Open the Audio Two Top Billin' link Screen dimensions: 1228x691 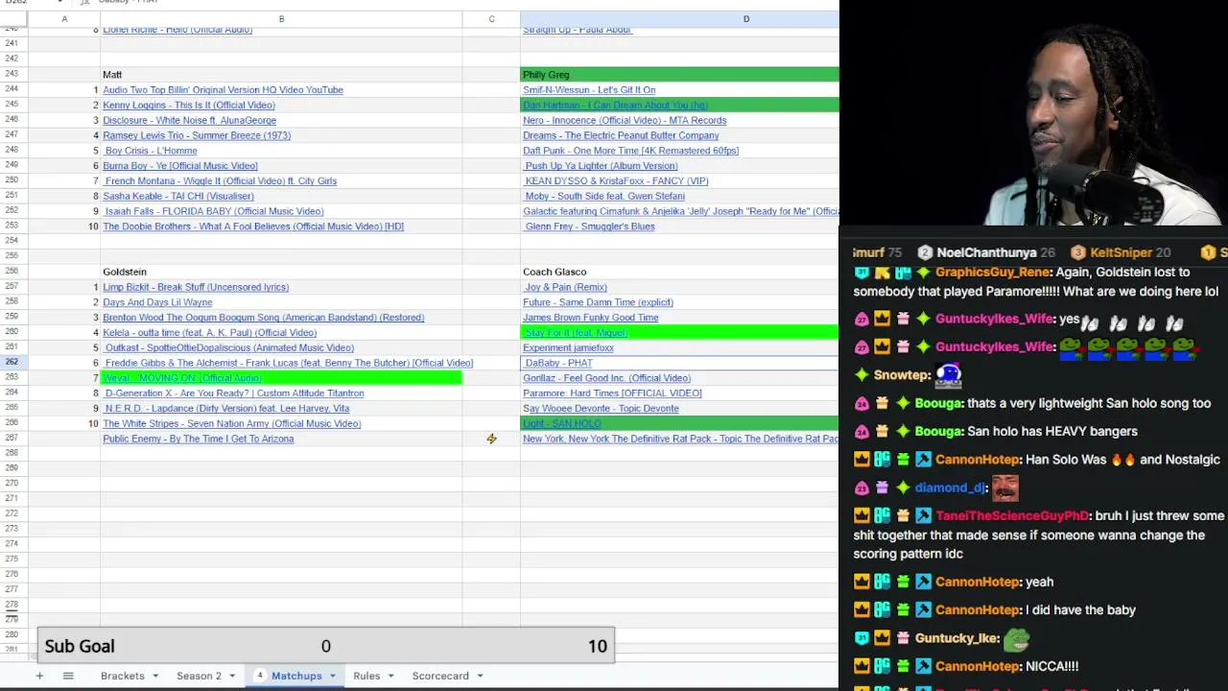[223, 90]
